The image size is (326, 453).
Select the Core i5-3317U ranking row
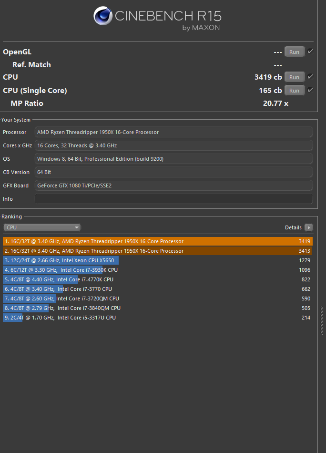158,318
